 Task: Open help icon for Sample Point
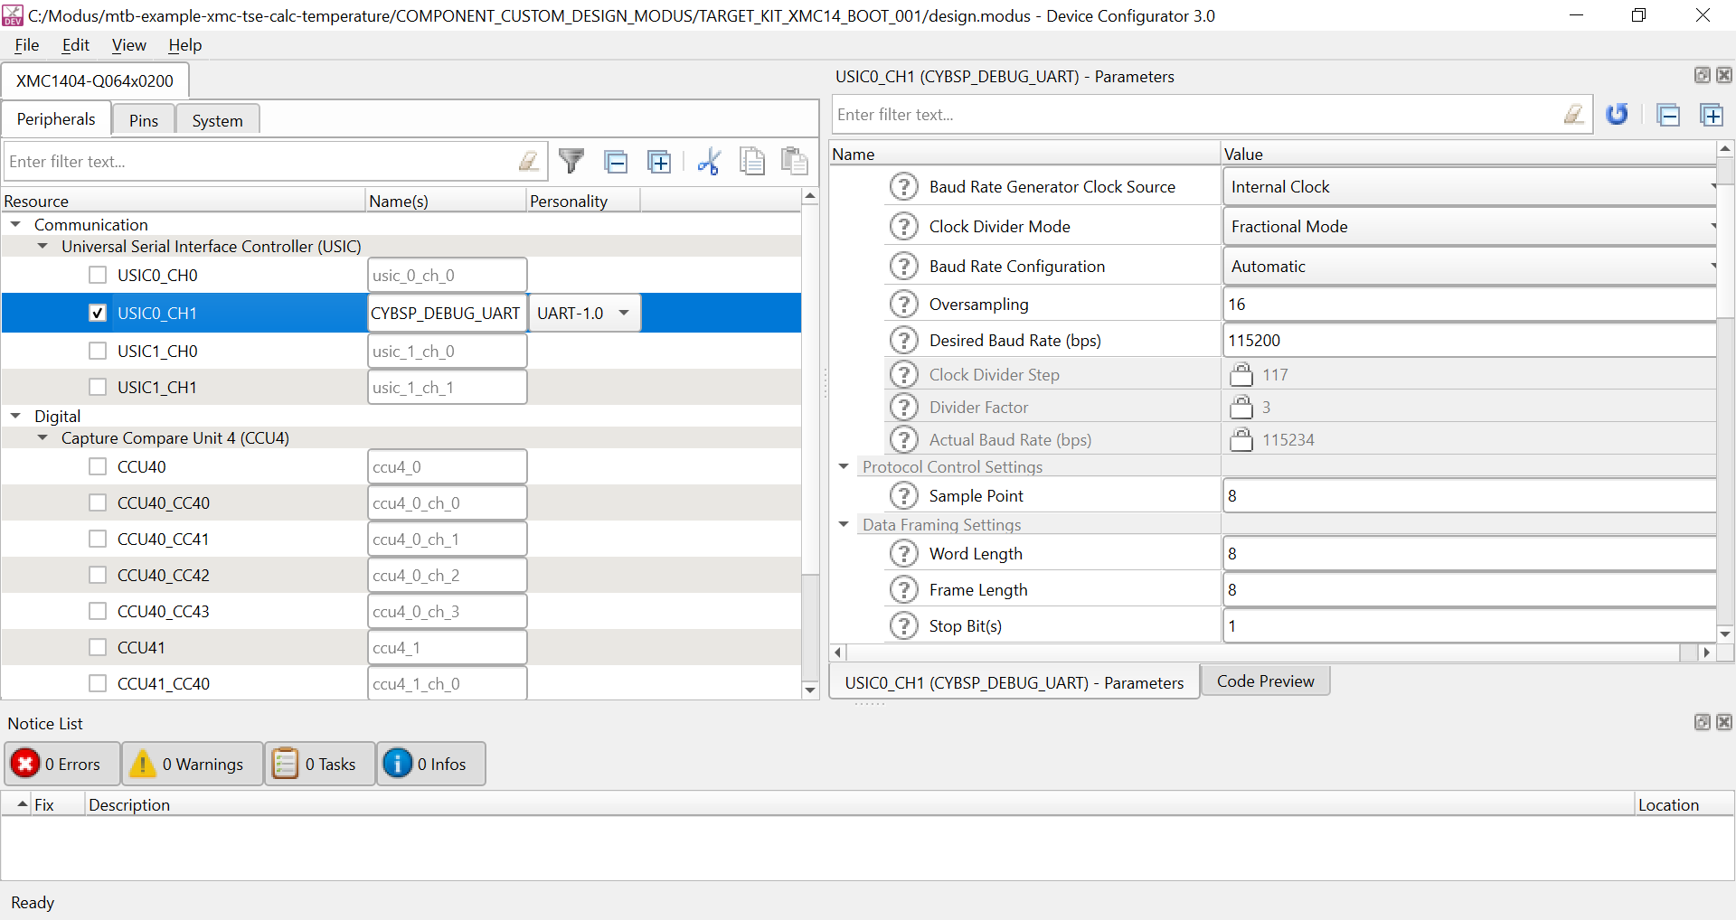tap(903, 496)
